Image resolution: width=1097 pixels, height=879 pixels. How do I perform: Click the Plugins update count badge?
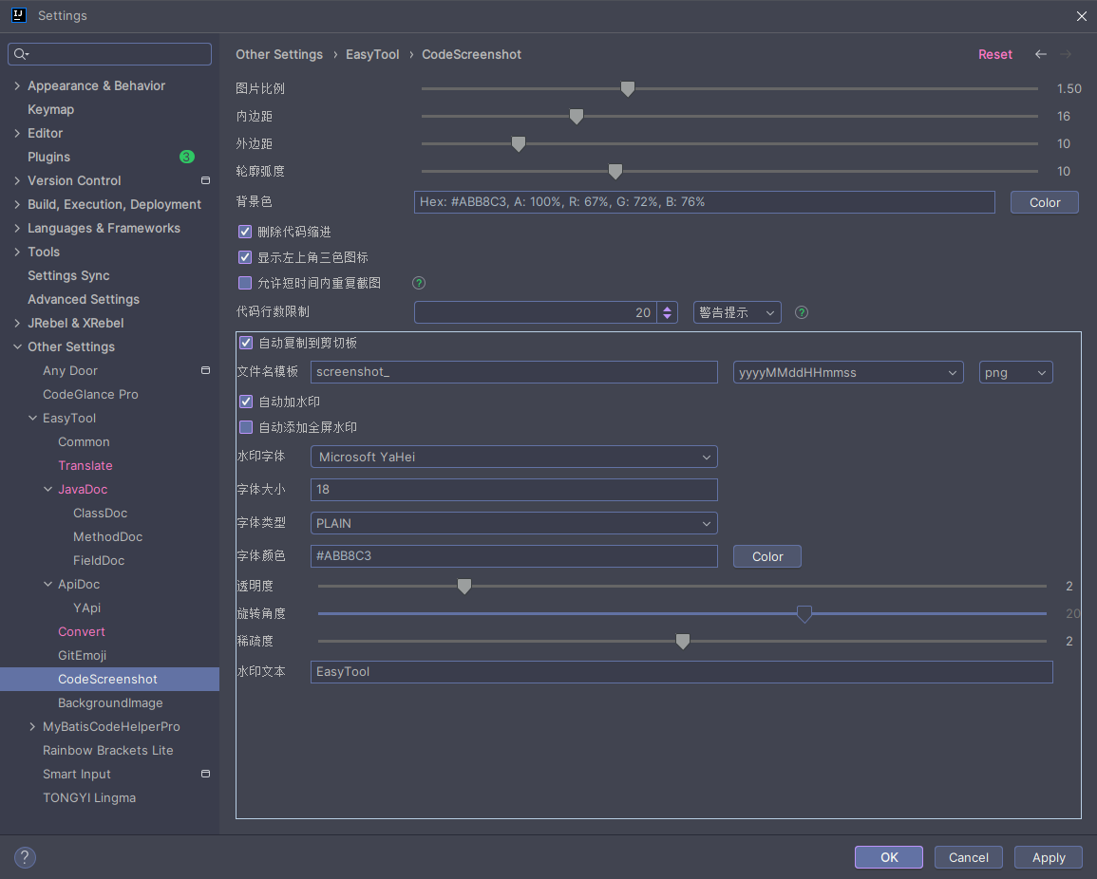[x=187, y=157]
